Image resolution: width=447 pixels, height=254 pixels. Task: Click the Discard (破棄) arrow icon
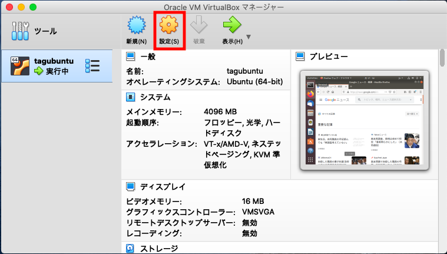pos(198,25)
